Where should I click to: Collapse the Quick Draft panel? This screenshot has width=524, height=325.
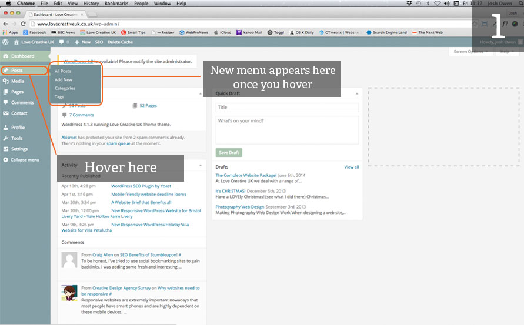pyautogui.click(x=356, y=93)
